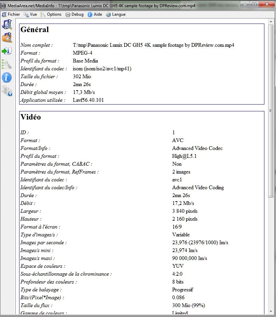Click the Sous-échantillonnage de la chrominance label

pyautogui.click(x=66, y=274)
